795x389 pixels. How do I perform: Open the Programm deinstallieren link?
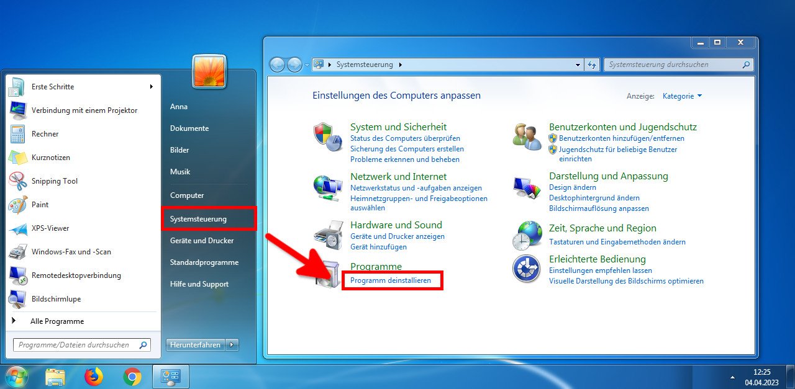click(393, 280)
